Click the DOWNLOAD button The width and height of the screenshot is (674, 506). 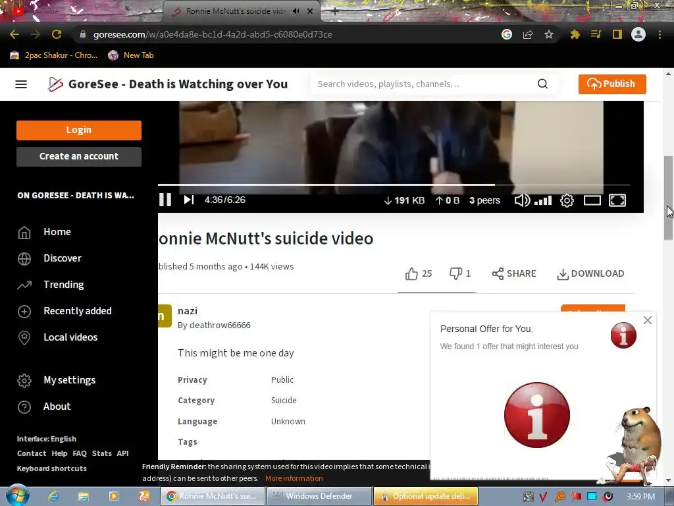point(590,273)
